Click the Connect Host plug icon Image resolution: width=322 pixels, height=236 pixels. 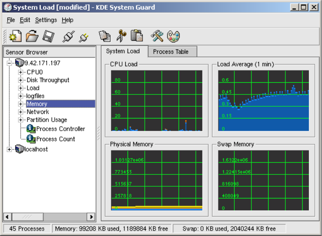coord(68,36)
